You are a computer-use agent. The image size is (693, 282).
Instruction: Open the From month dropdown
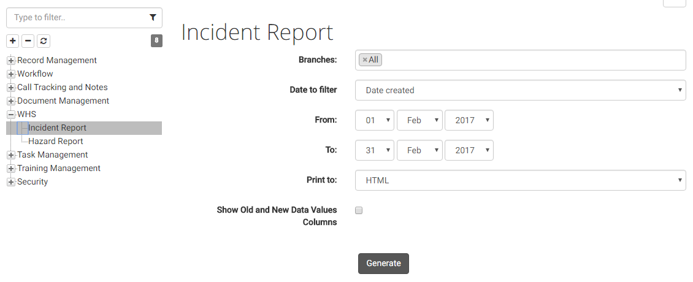[x=419, y=120]
